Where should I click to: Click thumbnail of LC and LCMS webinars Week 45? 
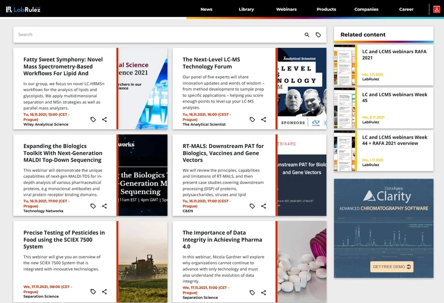(x=345, y=108)
